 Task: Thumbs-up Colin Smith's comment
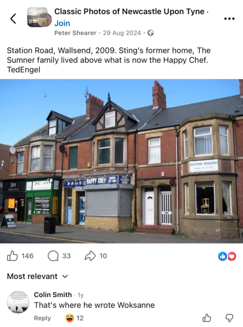coord(206,318)
